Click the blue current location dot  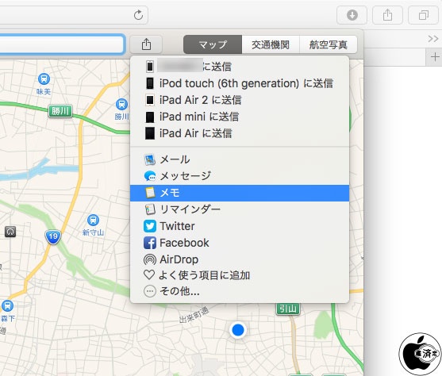[238, 330]
